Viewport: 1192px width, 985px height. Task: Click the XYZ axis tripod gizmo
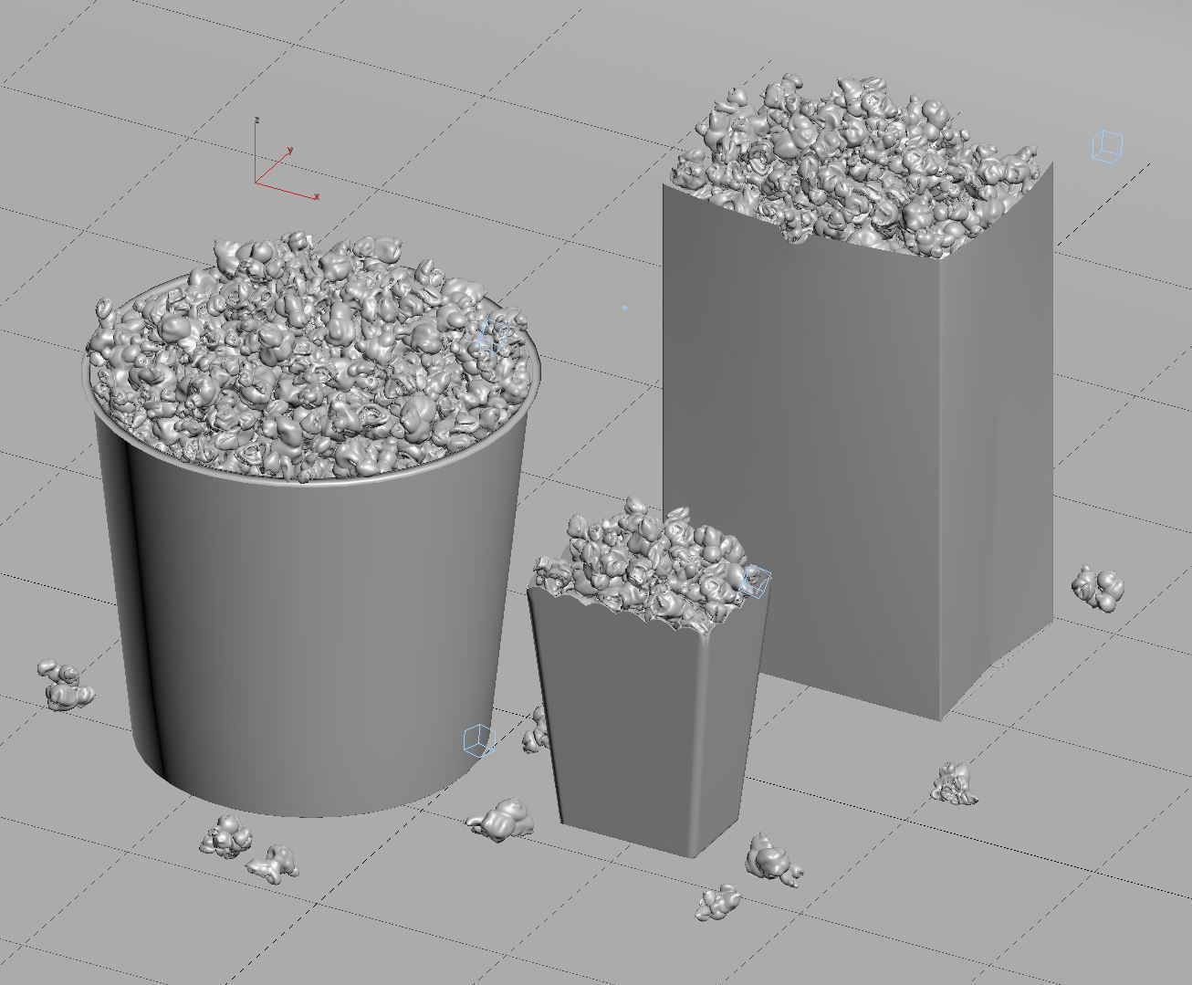pos(284,160)
